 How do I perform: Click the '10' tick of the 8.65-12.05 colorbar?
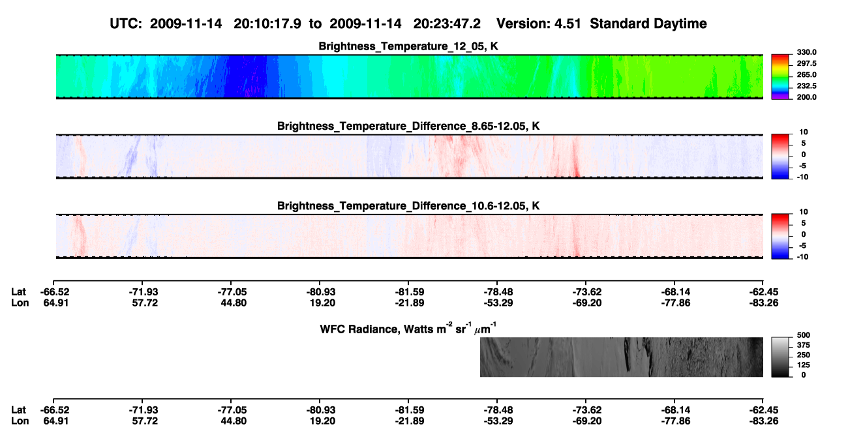[x=804, y=132]
